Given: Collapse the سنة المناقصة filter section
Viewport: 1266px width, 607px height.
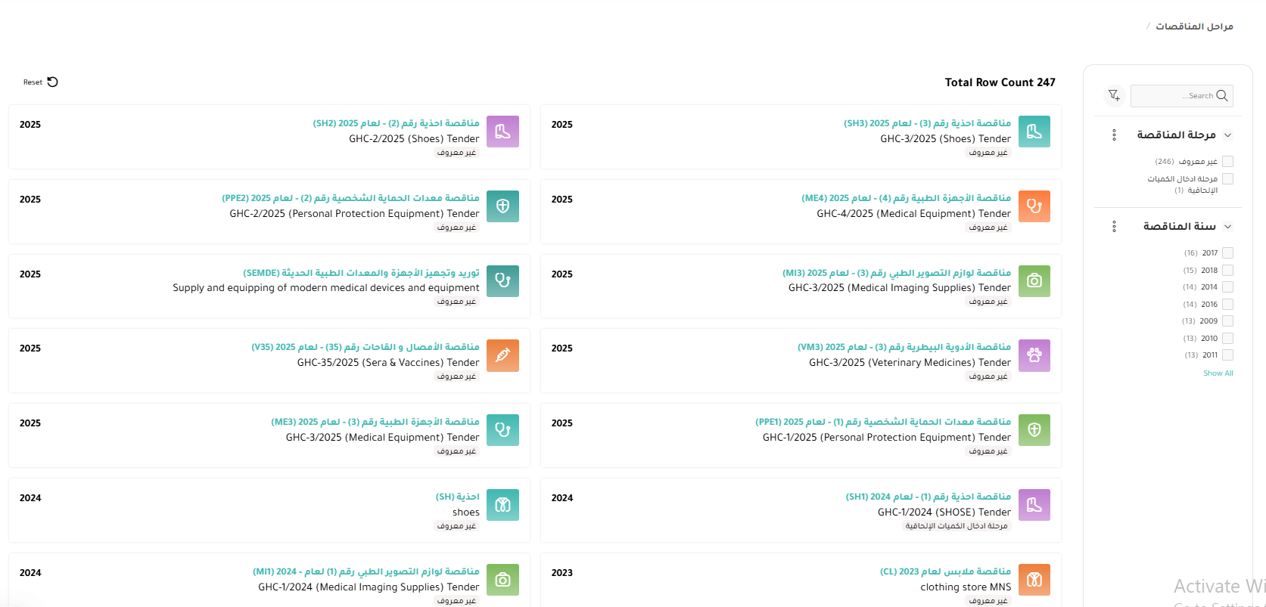Looking at the screenshot, I should (1227, 227).
